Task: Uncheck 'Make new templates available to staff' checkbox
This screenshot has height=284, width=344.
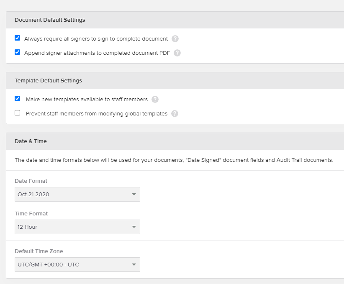Action: [18, 99]
